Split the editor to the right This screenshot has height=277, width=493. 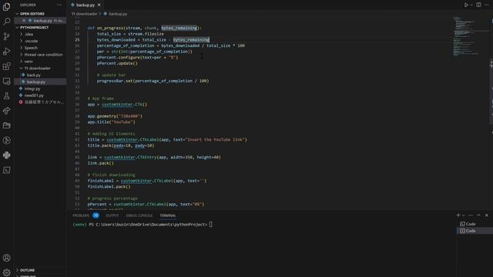(478, 5)
